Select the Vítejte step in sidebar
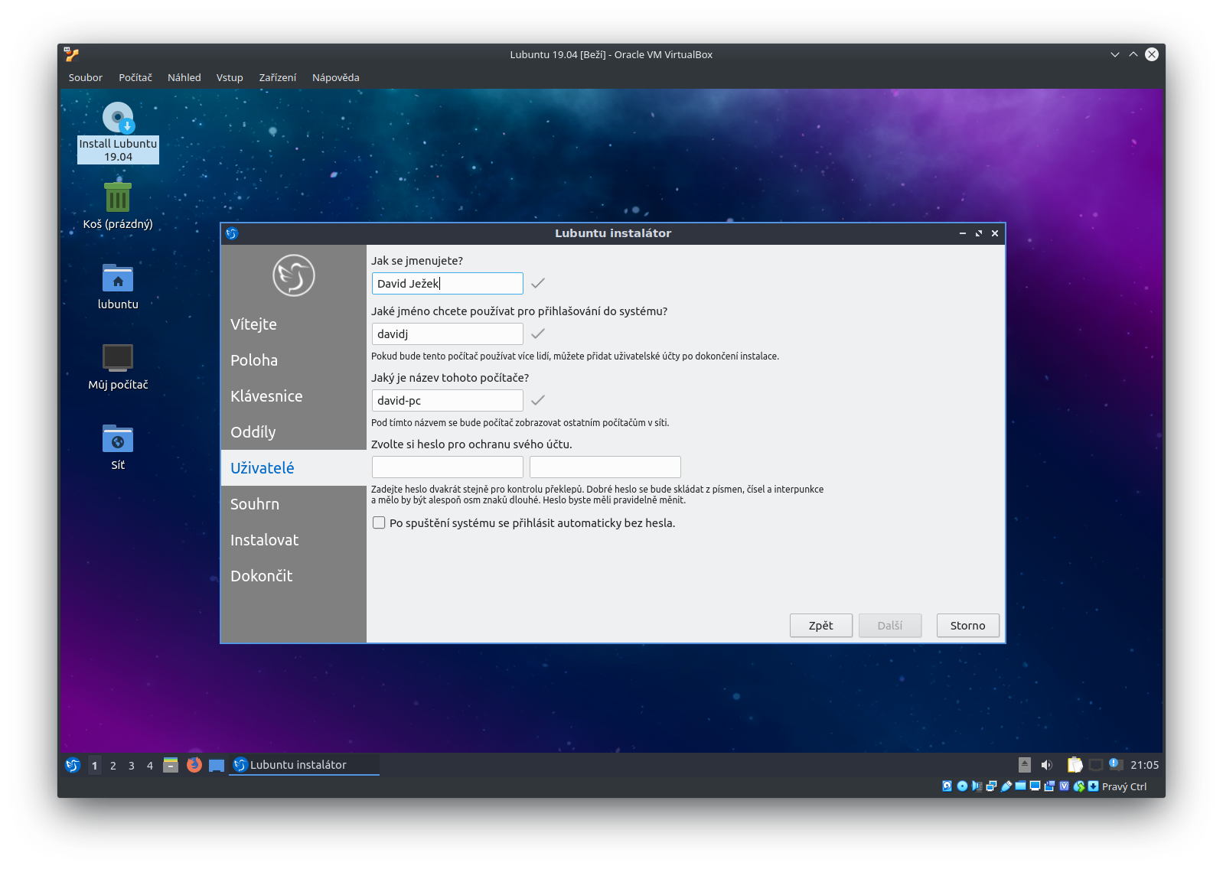The height and width of the screenshot is (869, 1223). tap(294, 324)
